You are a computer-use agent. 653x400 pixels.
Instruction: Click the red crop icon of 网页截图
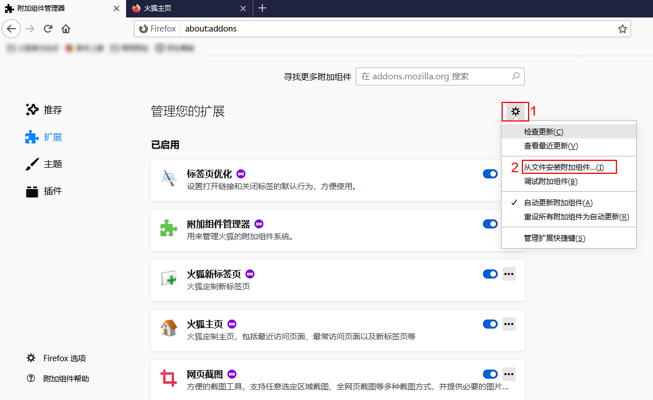click(x=169, y=378)
